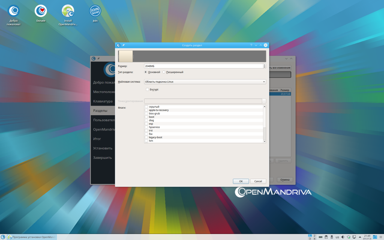Click the flags list scroll-down arrow
Image resolution: width=384 pixels, height=240 pixels.
[x=265, y=141]
